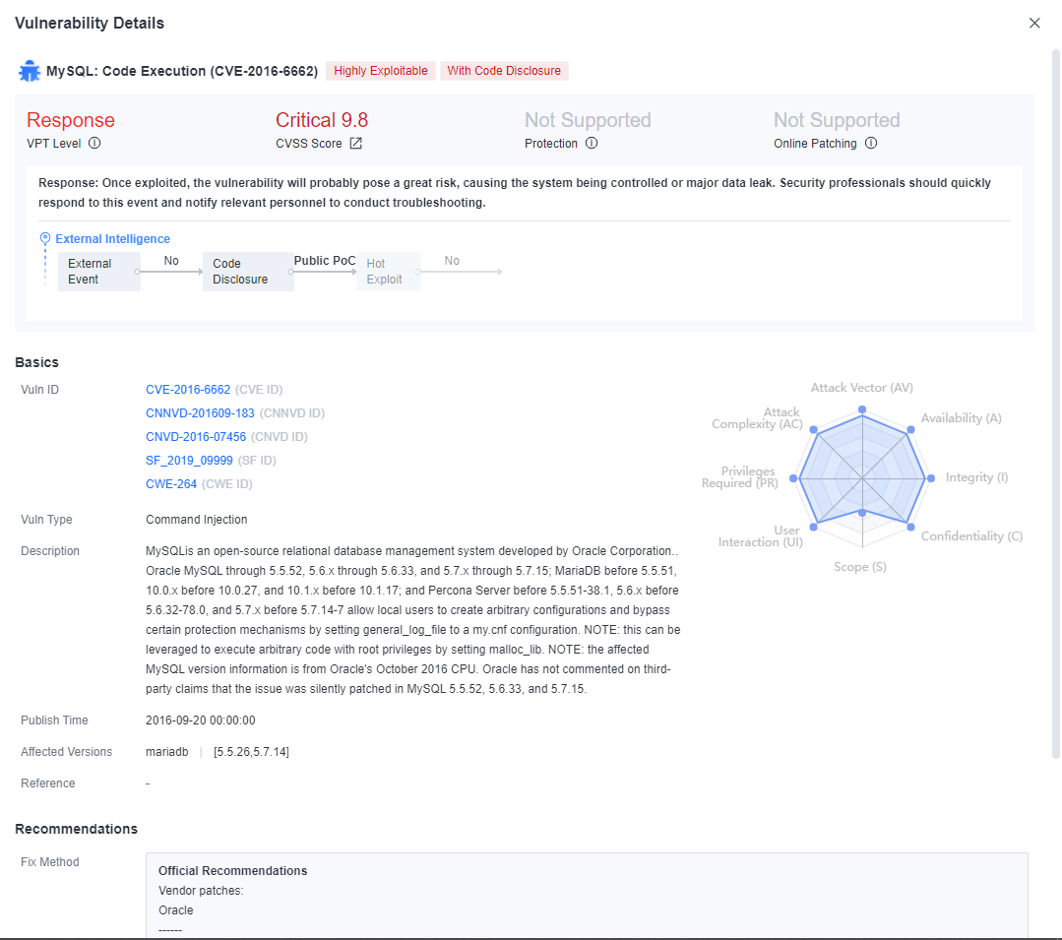Click the Protection info icon
1062x940 pixels.
(592, 144)
